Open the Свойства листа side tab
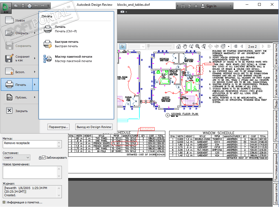Viewport: 279px width, 207px height. (276, 55)
